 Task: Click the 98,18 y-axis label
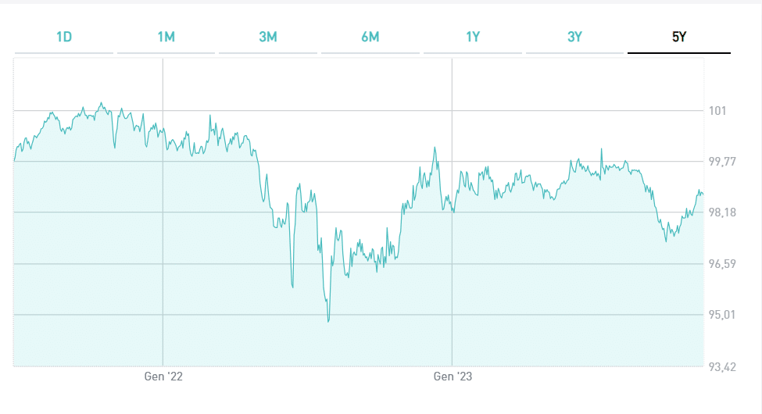coord(722,212)
